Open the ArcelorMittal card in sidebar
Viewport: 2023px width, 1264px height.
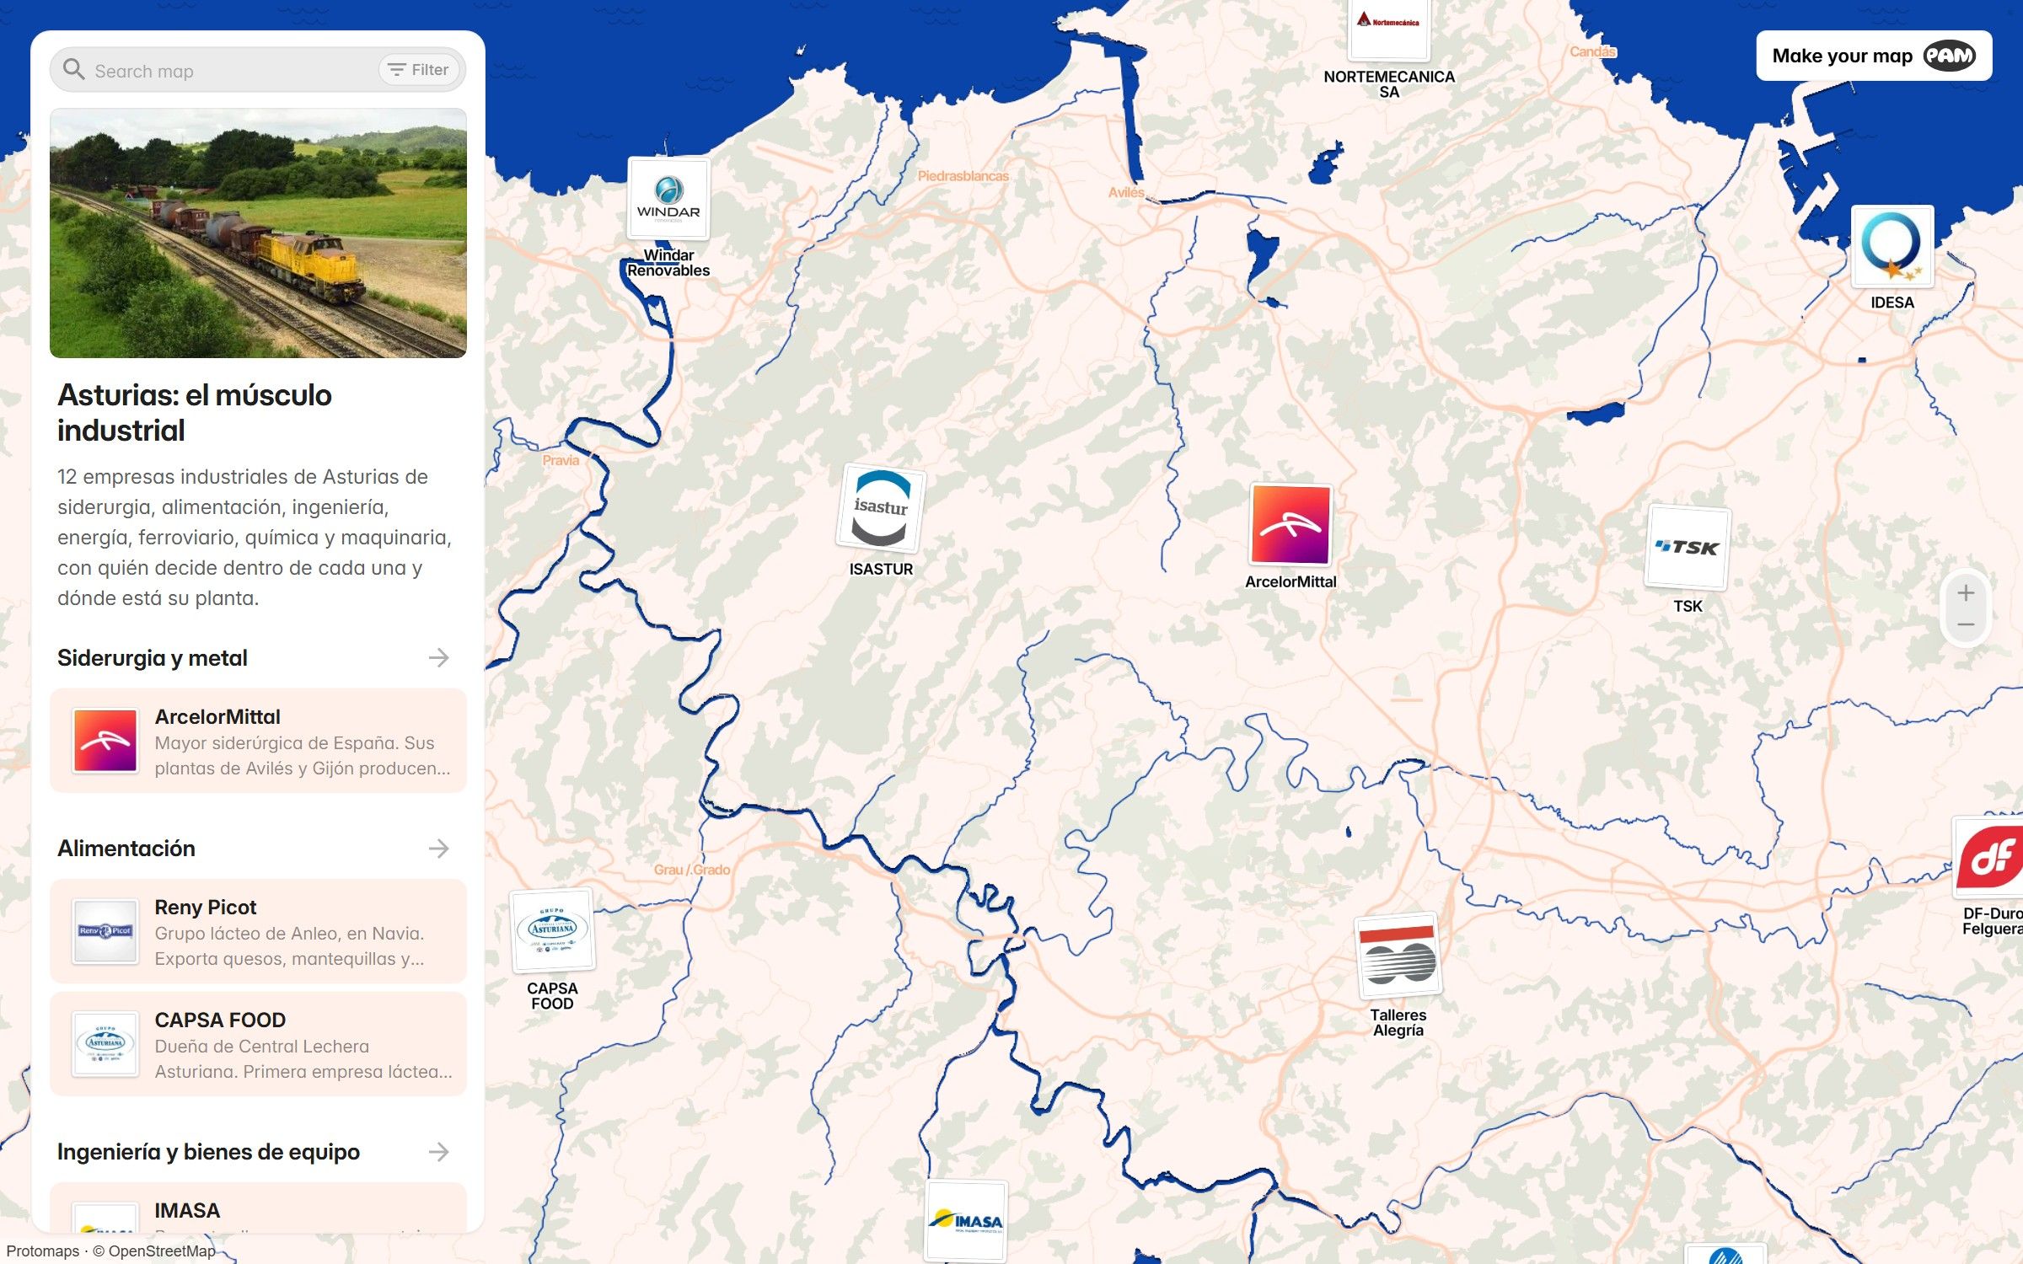point(258,742)
